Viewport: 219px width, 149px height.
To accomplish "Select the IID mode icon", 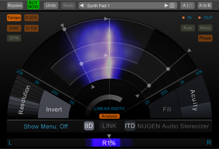I will pos(89,126).
